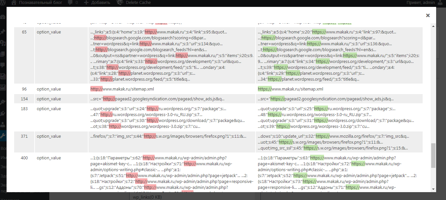446x200 pixels.
Task: Click old http://s.w.org firefox.png value in row 371
Action: [168, 136]
